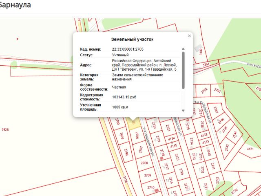This screenshot has width=261, height=196.
Task: Select land parcel 2698 on map
Action: [126, 152]
